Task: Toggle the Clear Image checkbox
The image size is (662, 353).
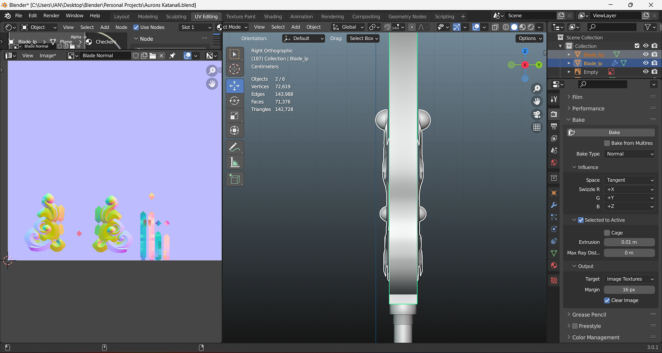Action: tap(607, 300)
